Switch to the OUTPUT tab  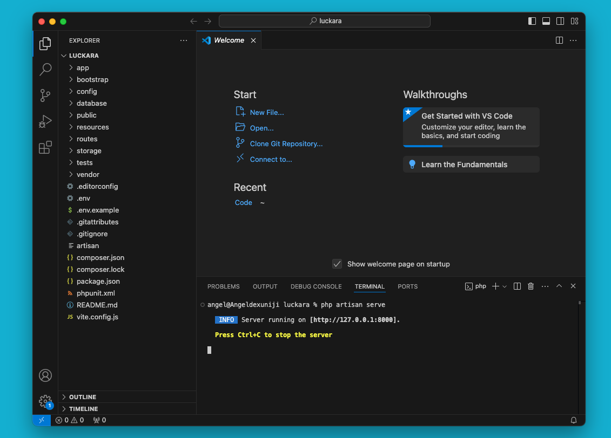(x=265, y=286)
